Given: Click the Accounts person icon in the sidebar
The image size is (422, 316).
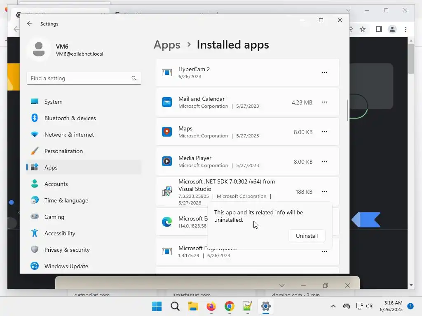Looking at the screenshot, I should [x=35, y=184].
